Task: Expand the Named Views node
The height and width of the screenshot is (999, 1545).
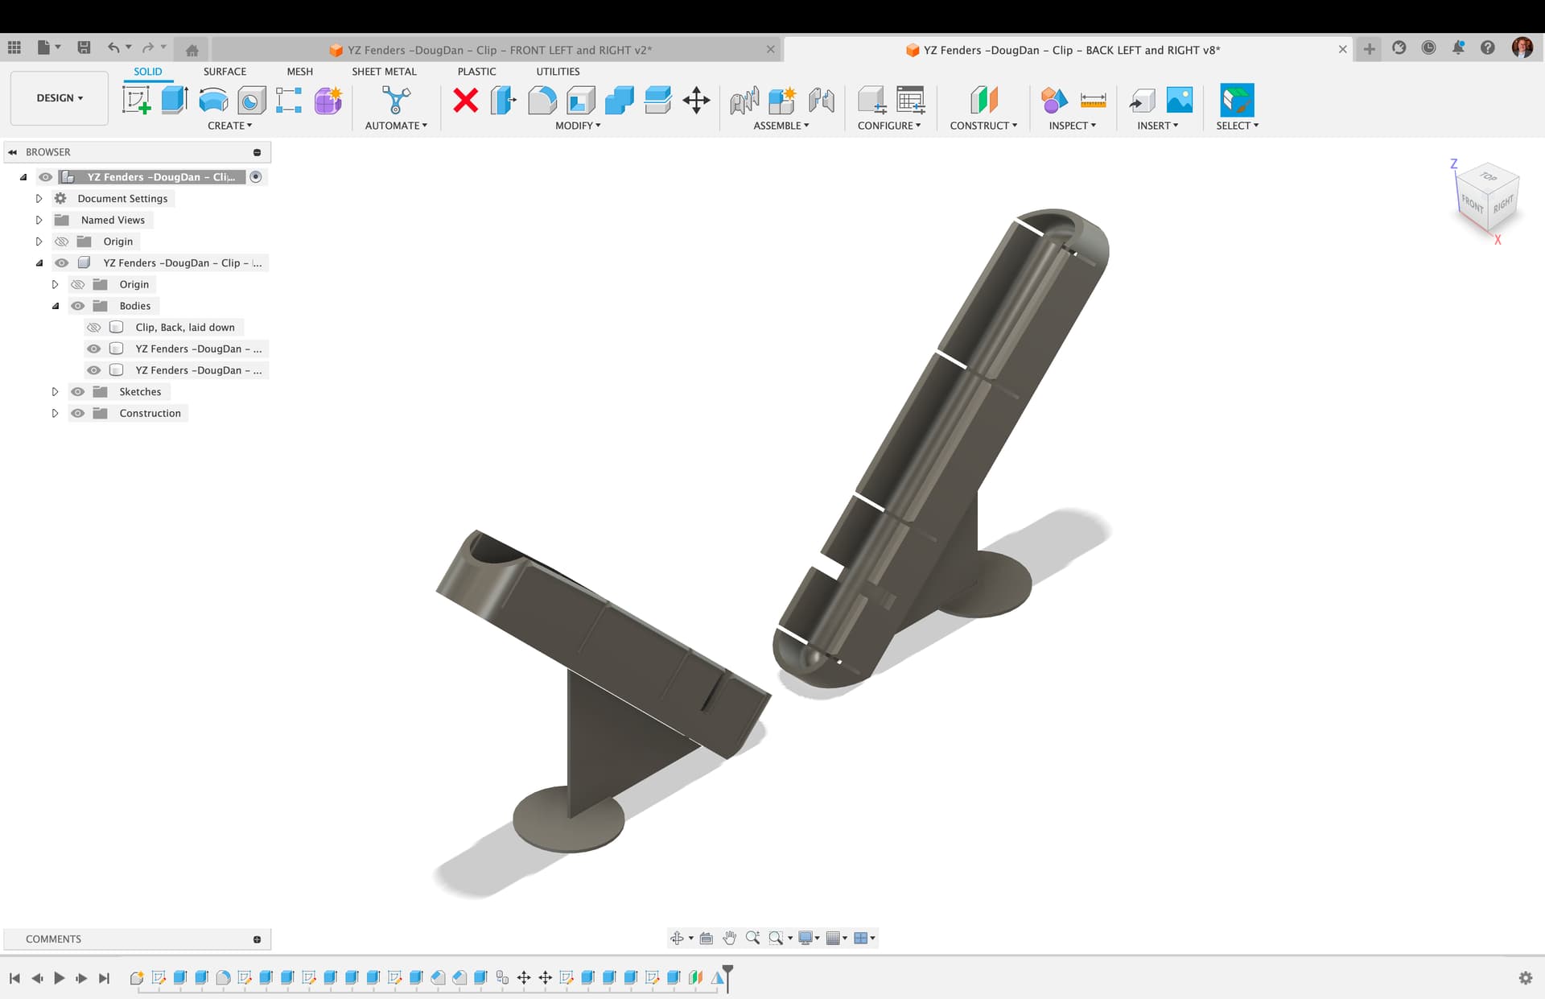Action: click(x=39, y=220)
